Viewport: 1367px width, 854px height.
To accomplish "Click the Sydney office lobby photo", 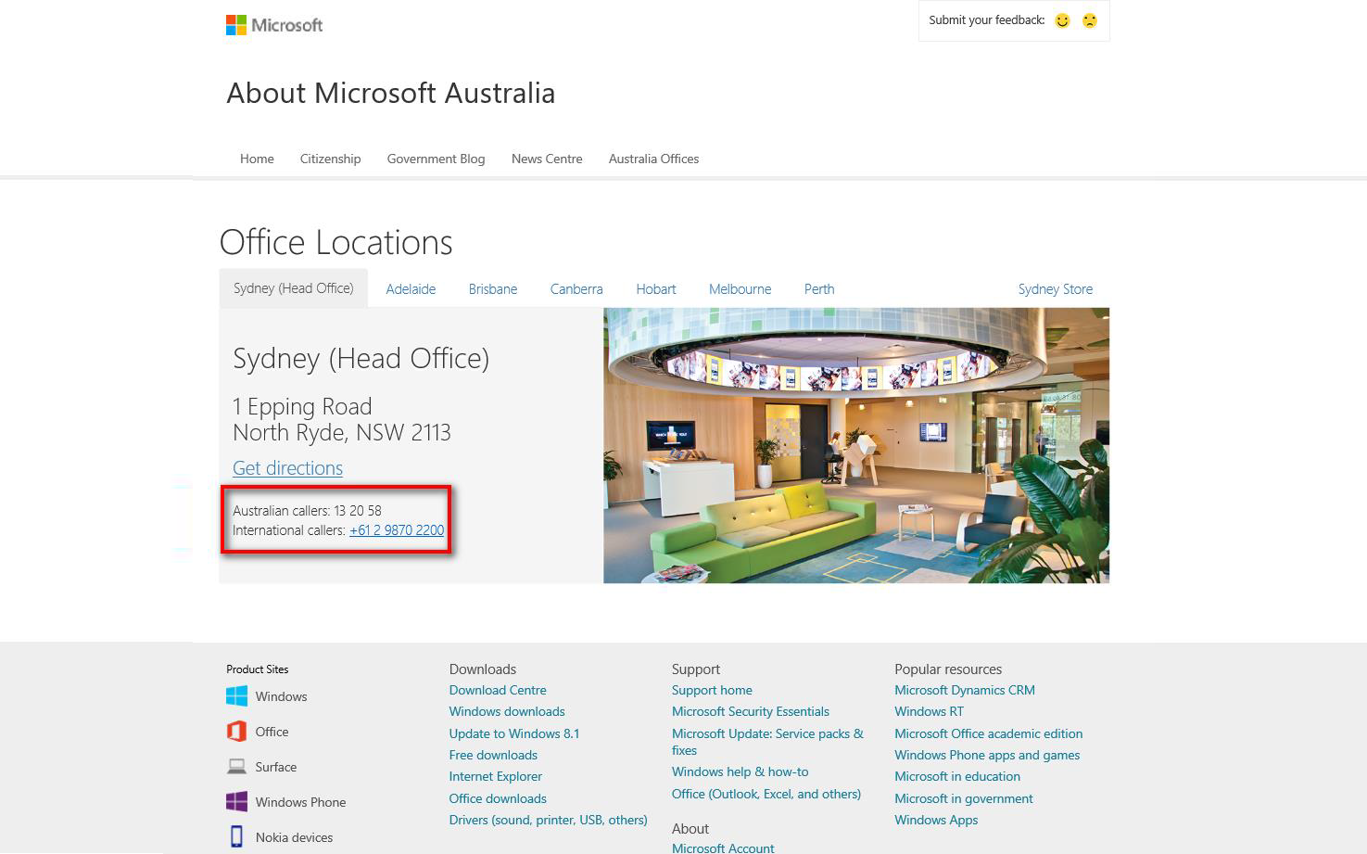I will (856, 445).
